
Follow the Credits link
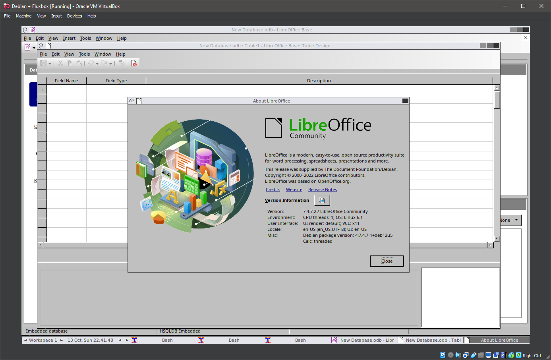pyautogui.click(x=273, y=190)
